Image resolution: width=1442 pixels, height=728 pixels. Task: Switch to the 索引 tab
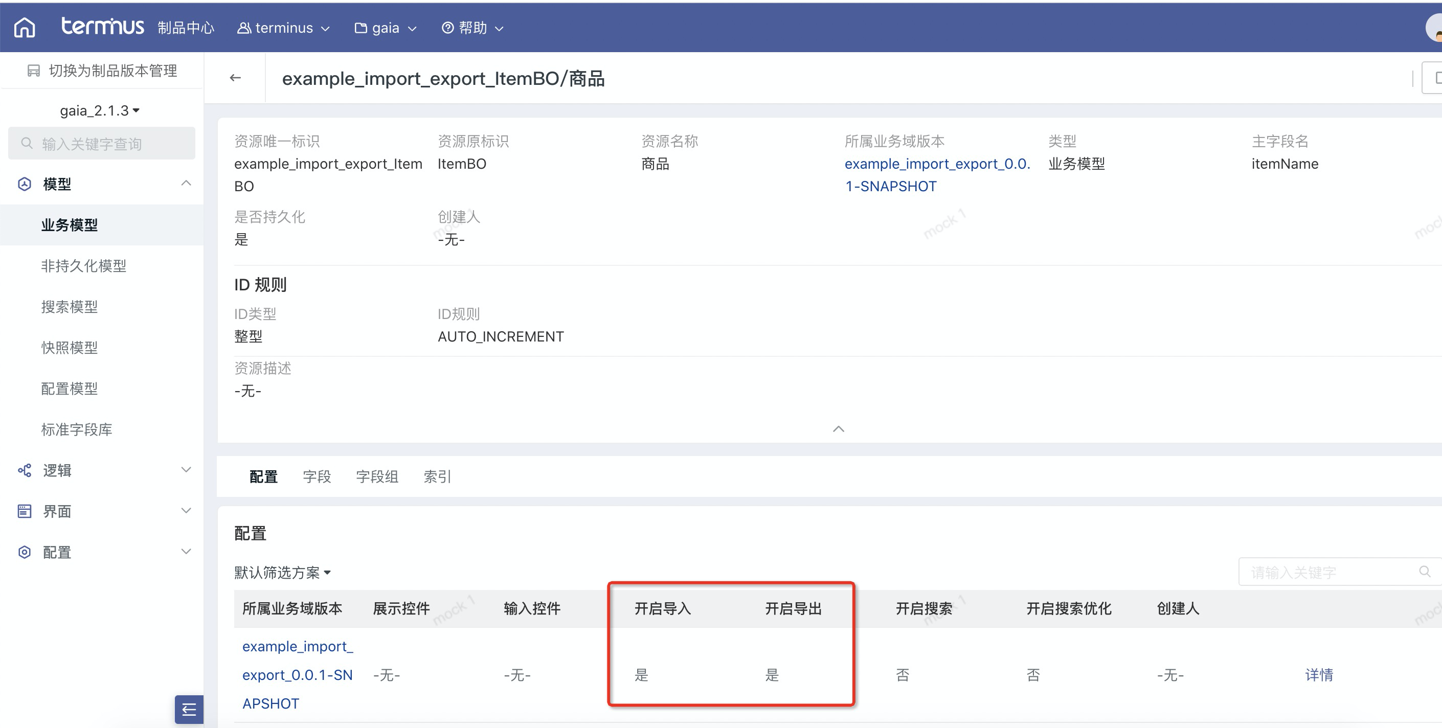[x=437, y=476]
